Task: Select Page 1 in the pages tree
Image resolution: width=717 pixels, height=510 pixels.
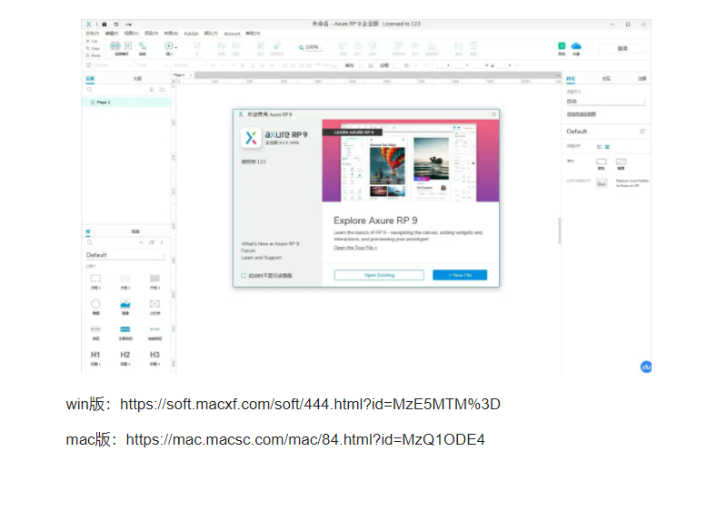Action: point(126,103)
